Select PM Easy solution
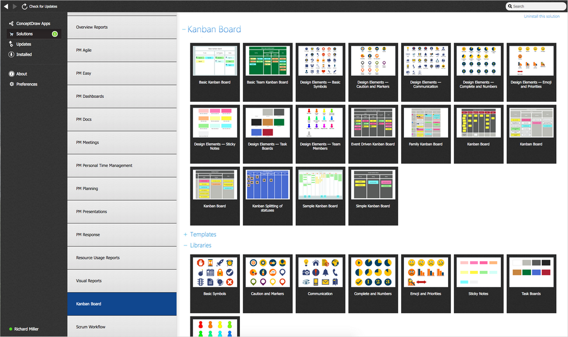Viewport: 568px width, 337px height. 122,73
